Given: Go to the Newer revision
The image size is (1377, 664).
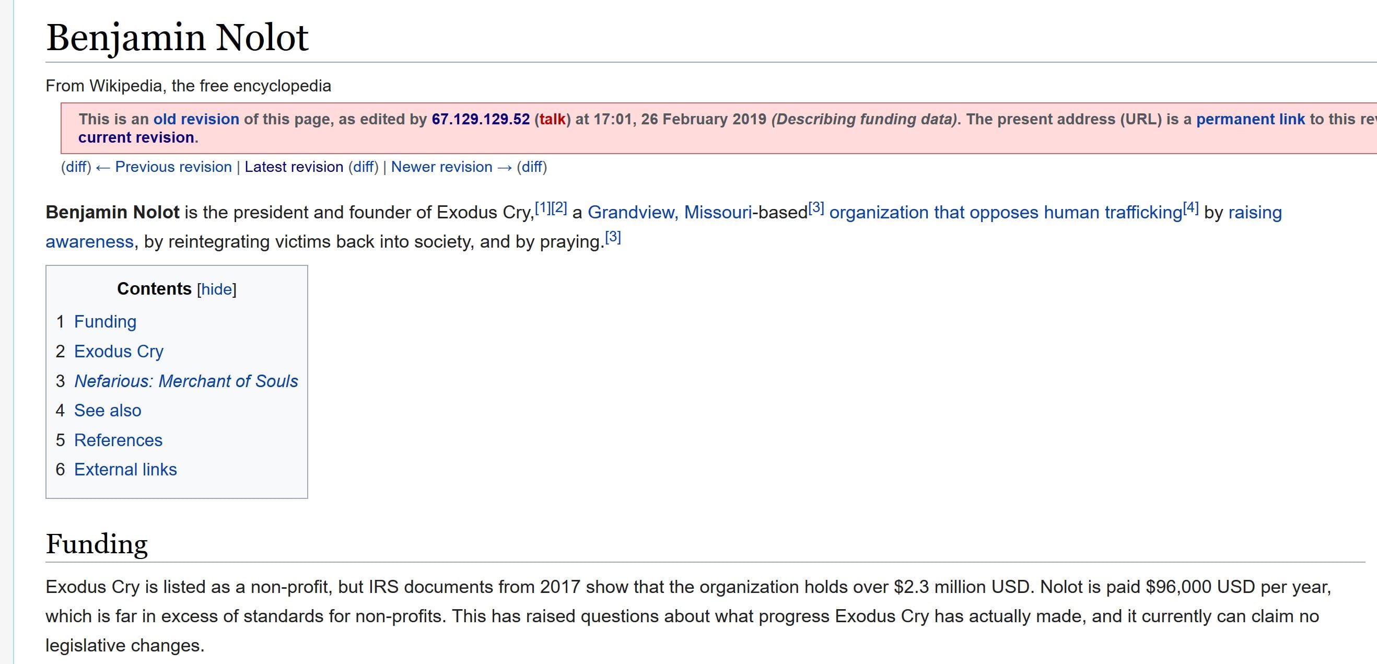Looking at the screenshot, I should [x=441, y=167].
